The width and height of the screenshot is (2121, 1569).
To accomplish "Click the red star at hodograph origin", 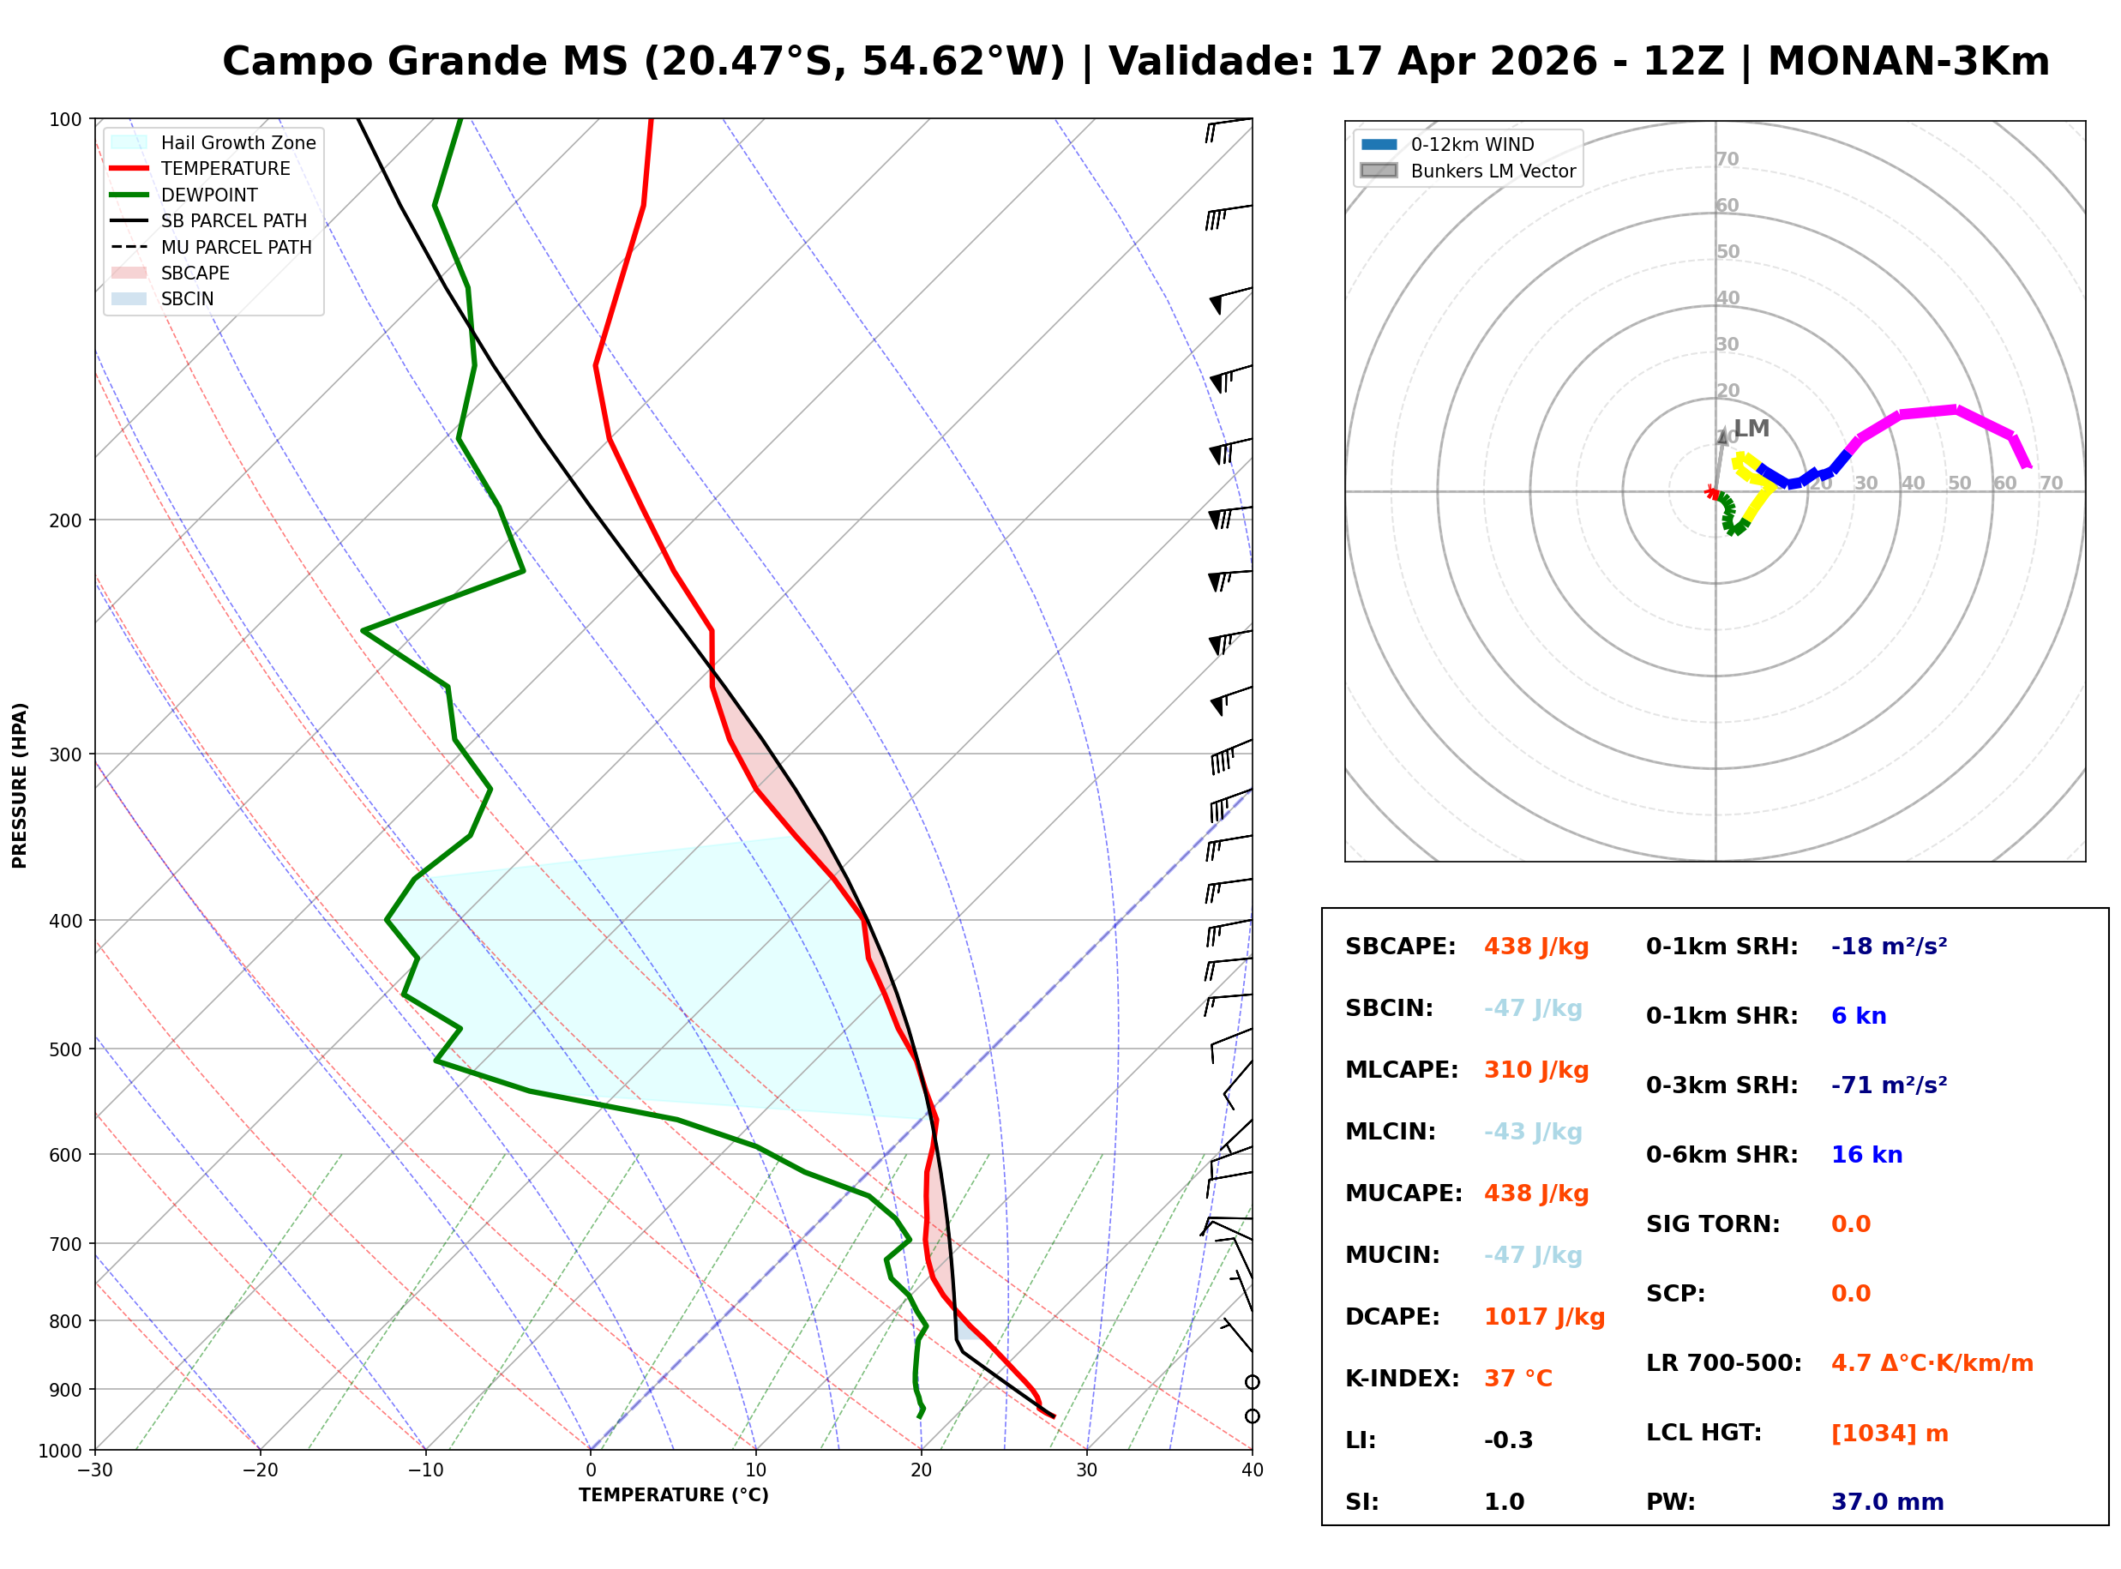I will [1711, 492].
